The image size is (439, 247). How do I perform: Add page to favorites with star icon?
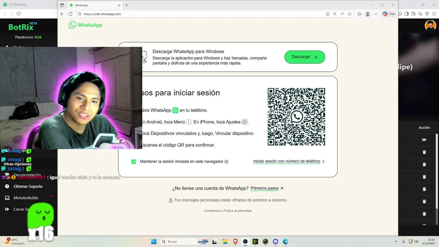[x=349, y=14]
